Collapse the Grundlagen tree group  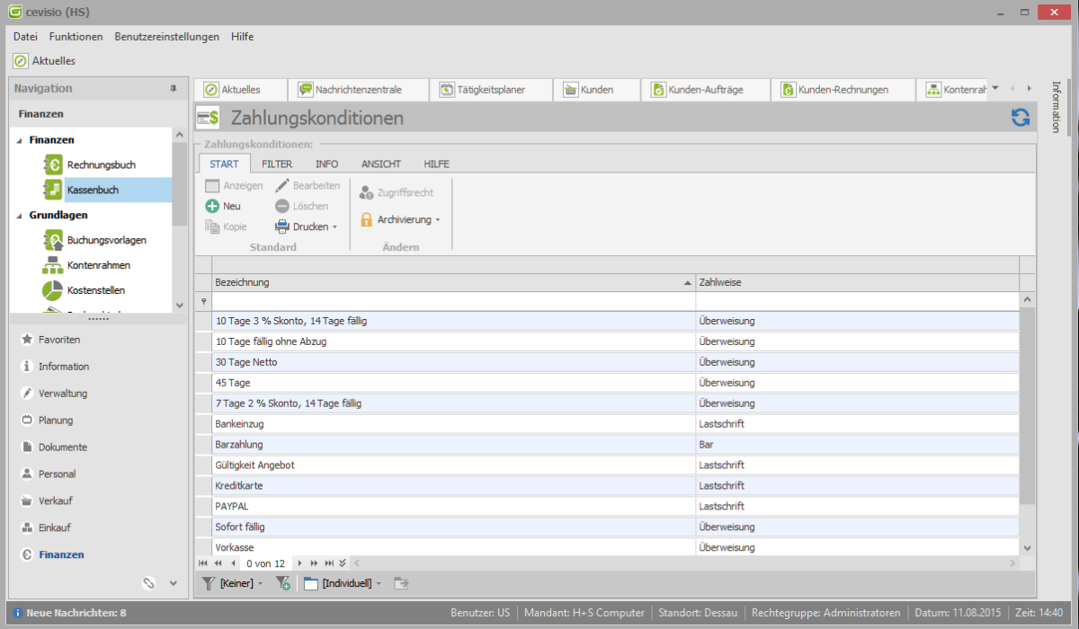click(20, 217)
